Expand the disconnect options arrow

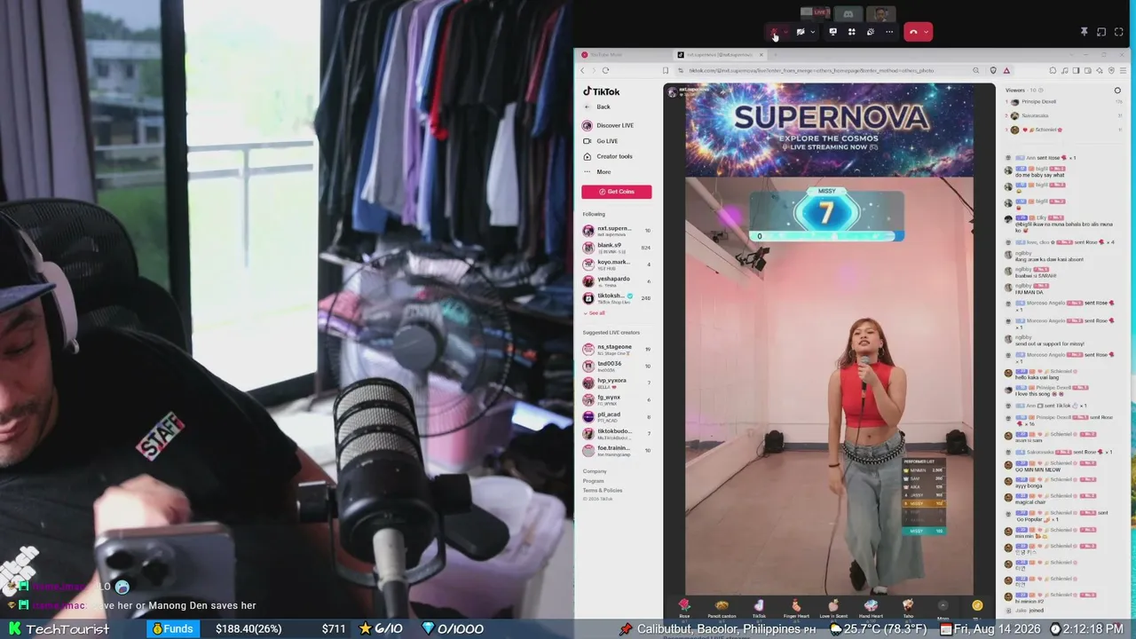click(926, 32)
